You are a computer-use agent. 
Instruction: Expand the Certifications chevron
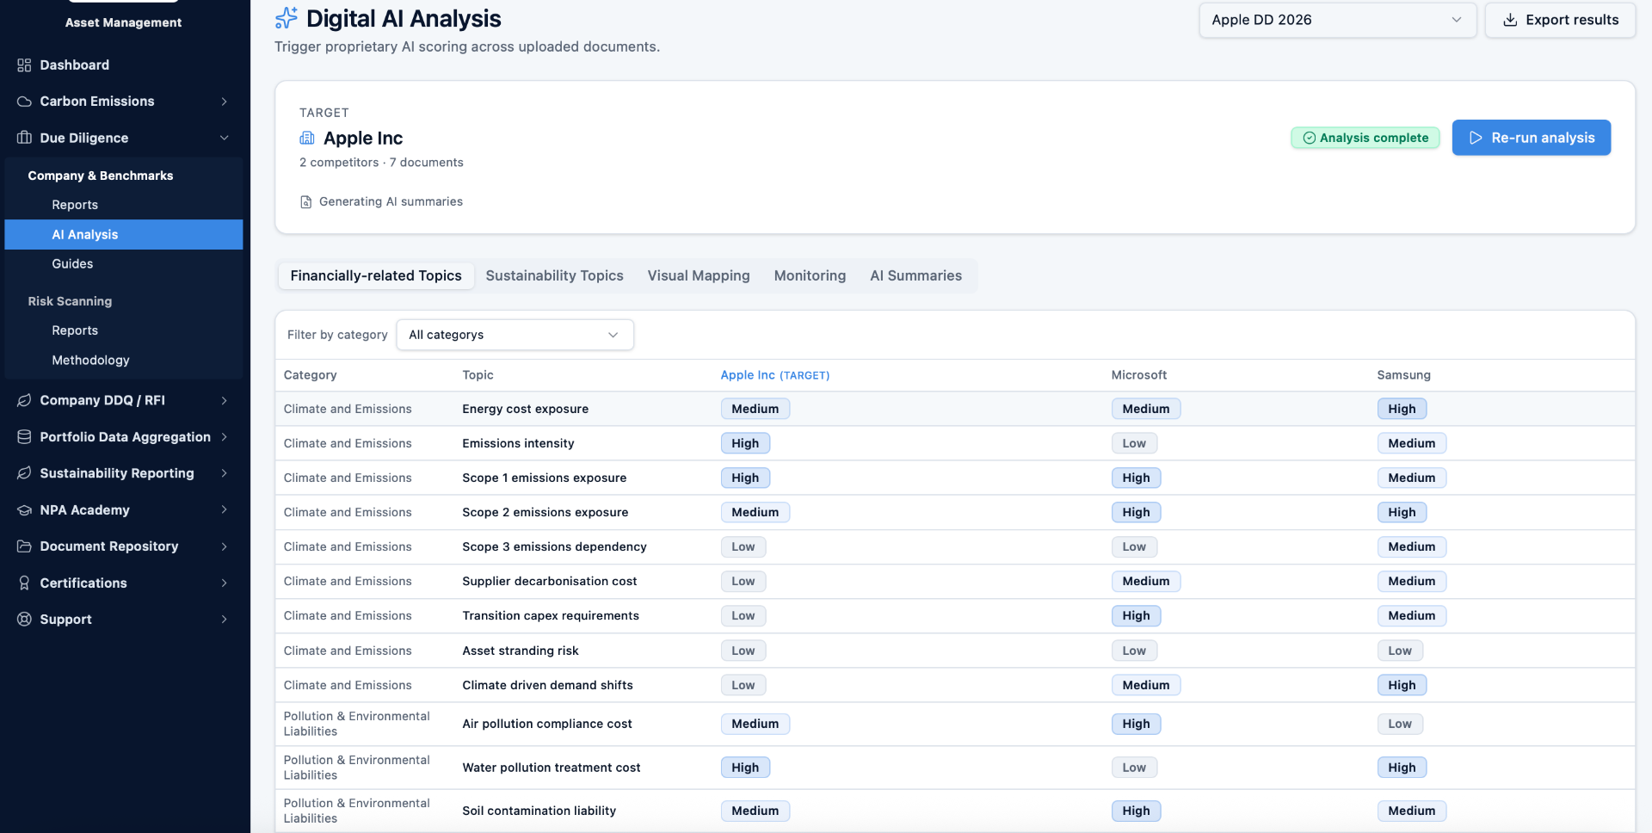pos(224,583)
